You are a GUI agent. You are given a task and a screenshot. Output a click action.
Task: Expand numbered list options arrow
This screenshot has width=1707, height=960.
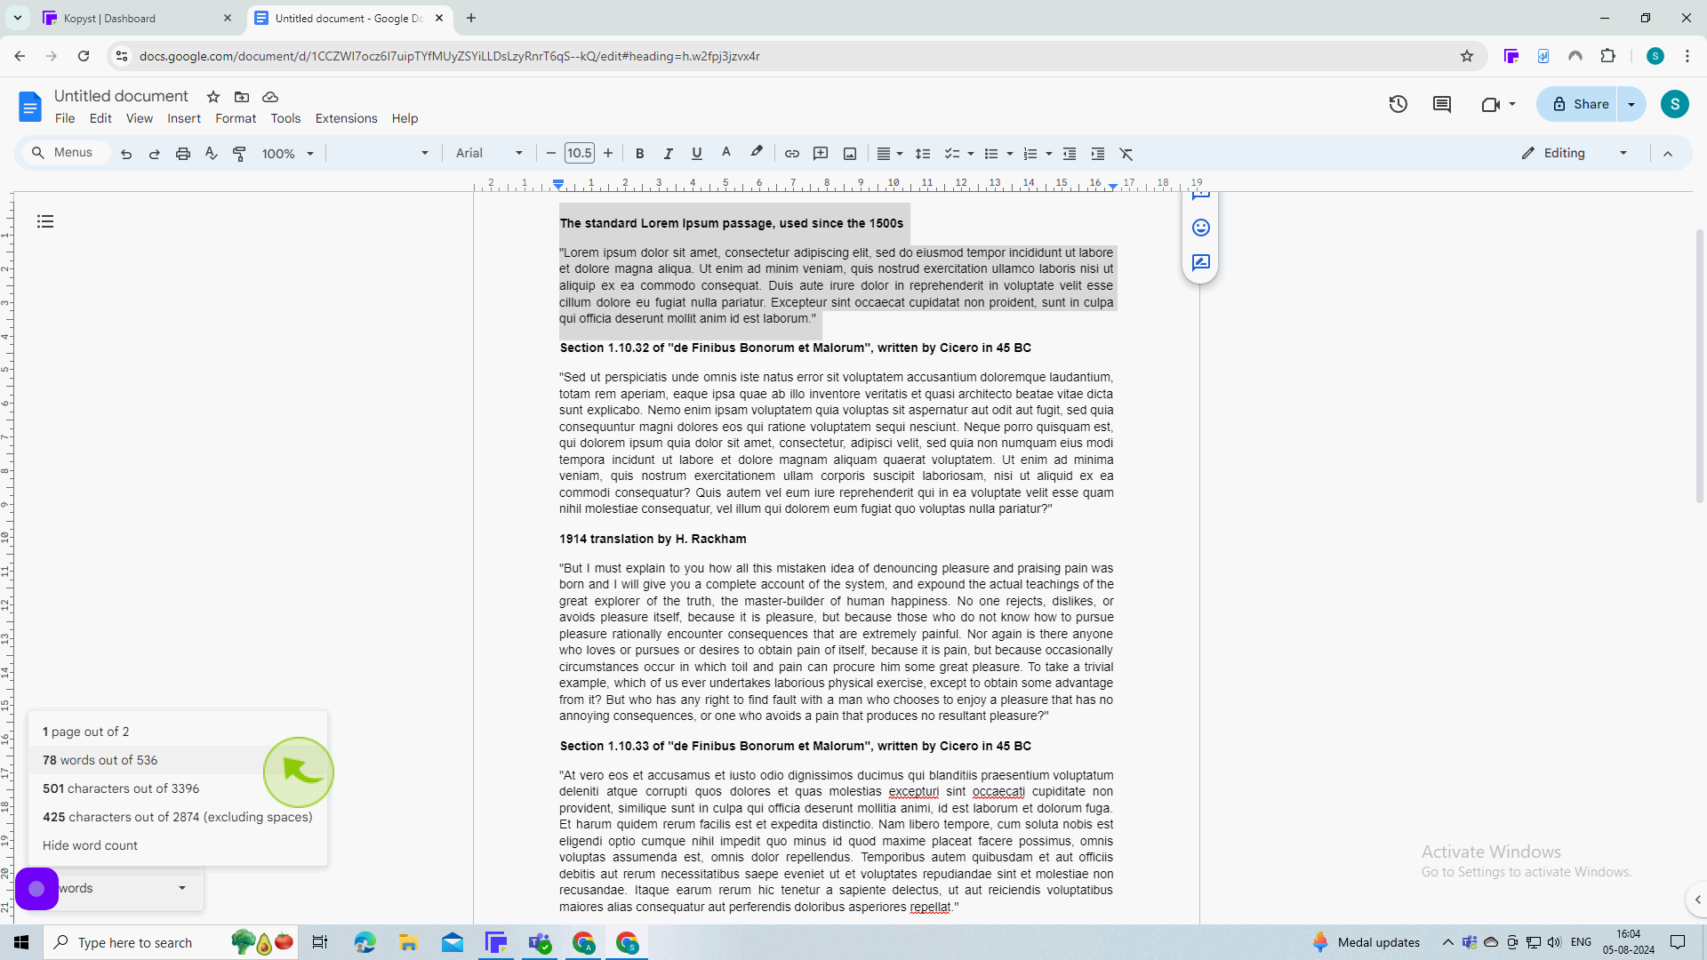[1049, 154]
